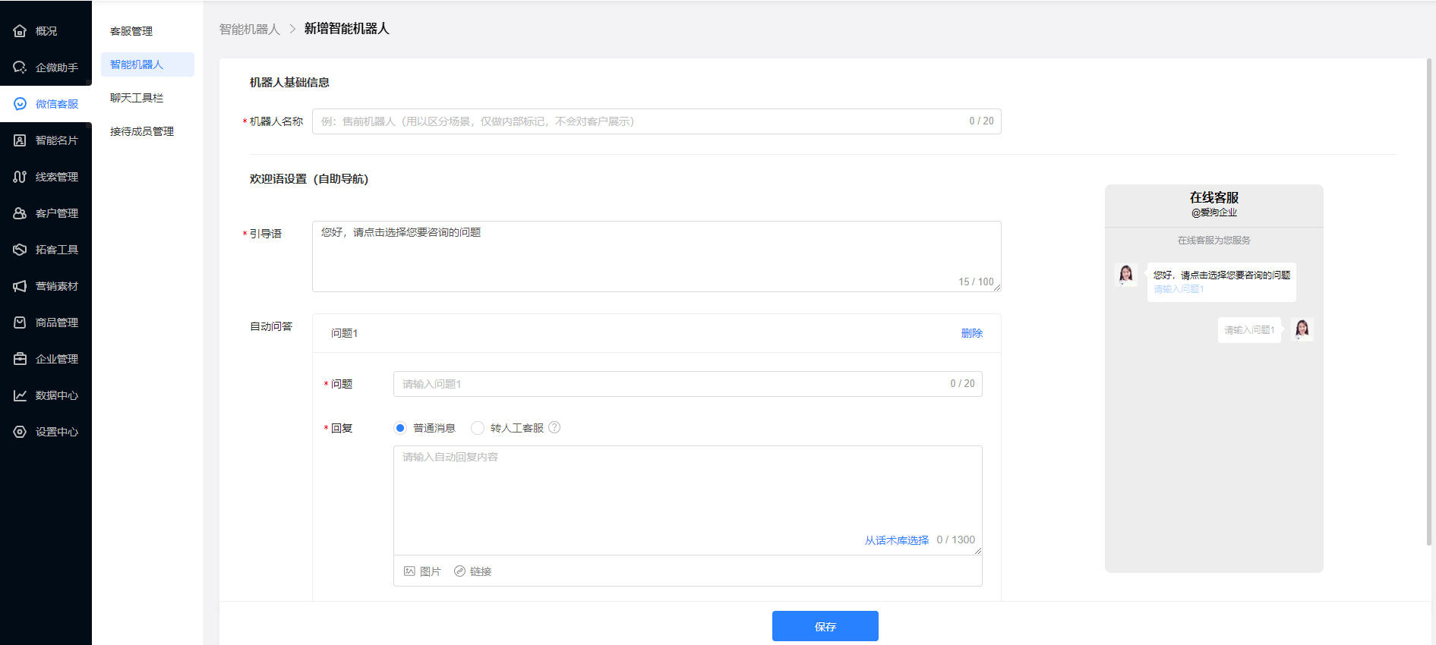
Task: Click the blue 保存 button
Action: (x=825, y=626)
